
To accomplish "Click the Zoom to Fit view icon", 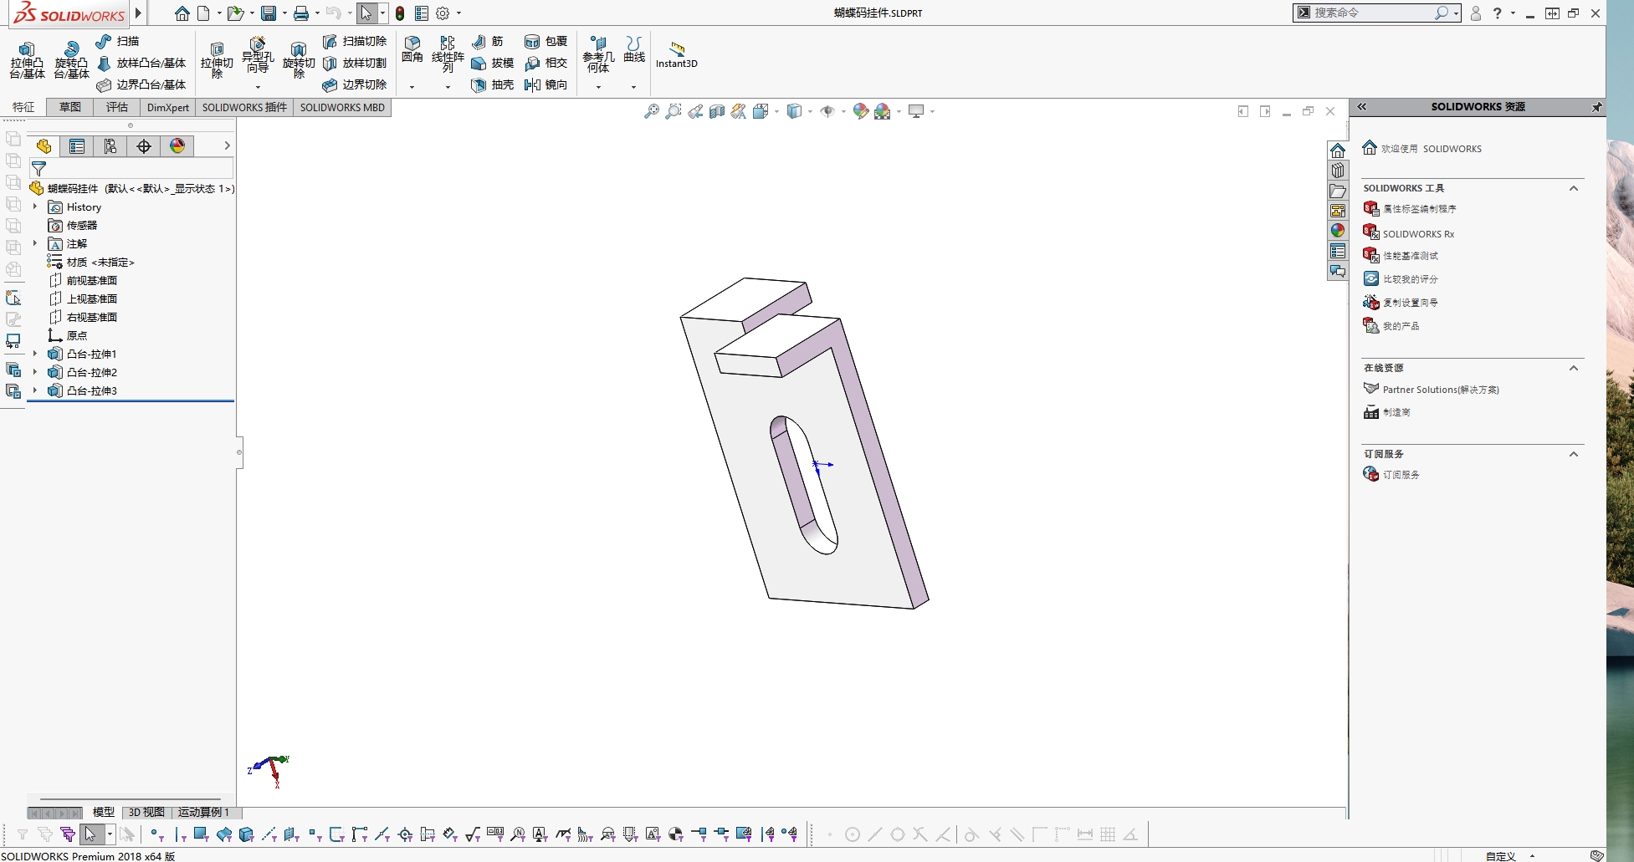I will click(x=652, y=111).
